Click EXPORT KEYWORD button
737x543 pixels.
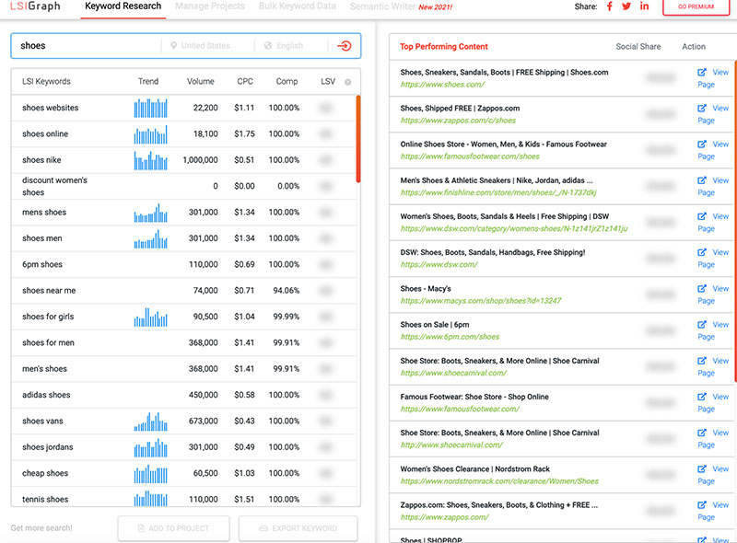(298, 528)
